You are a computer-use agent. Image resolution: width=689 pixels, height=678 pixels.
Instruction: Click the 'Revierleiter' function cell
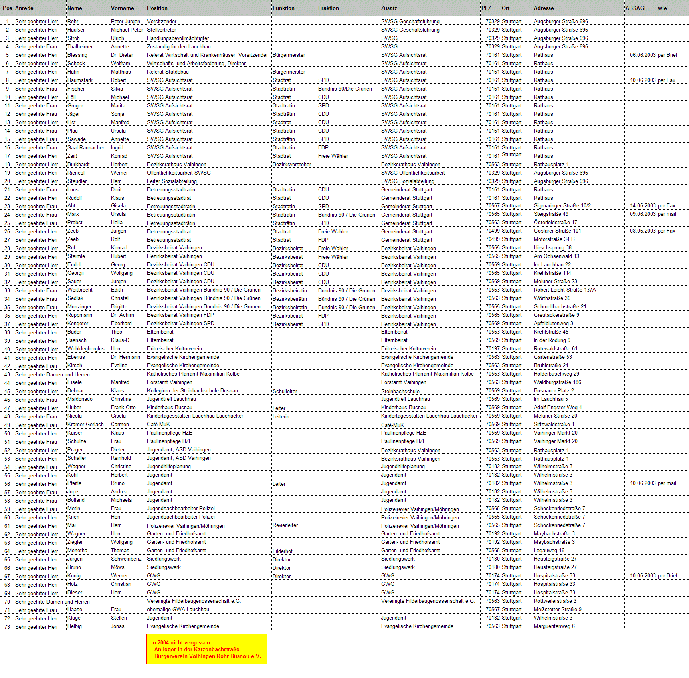[x=285, y=525]
